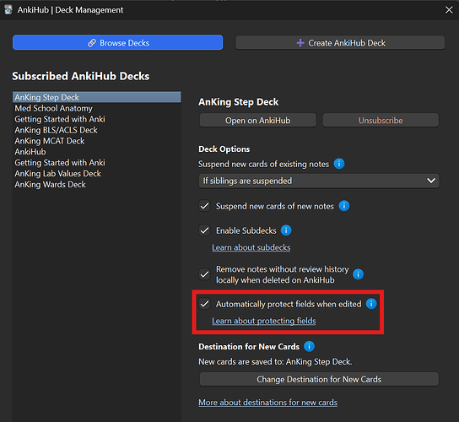Uncheck Suspend new cards of new notes
This screenshot has height=422, width=459.
pos(205,206)
